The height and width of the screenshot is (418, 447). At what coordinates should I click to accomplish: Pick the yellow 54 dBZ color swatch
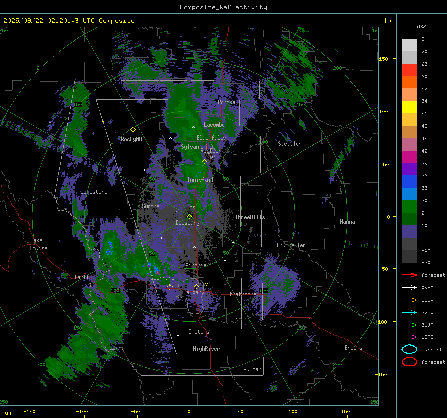pos(409,107)
